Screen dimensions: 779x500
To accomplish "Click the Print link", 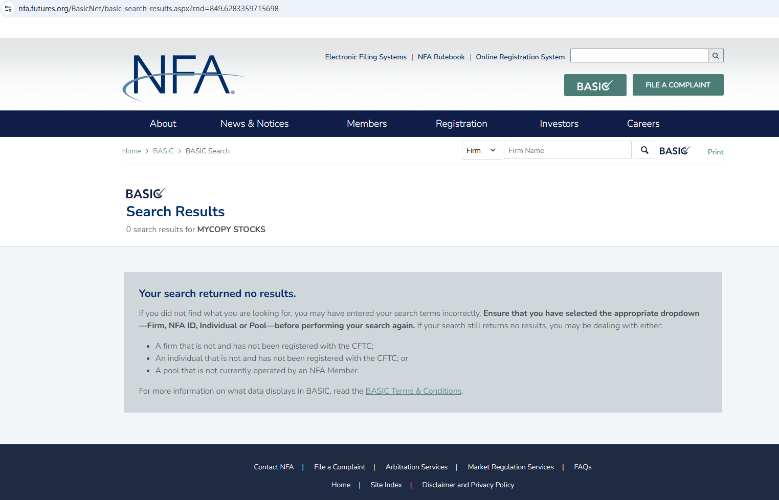I will tap(716, 152).
